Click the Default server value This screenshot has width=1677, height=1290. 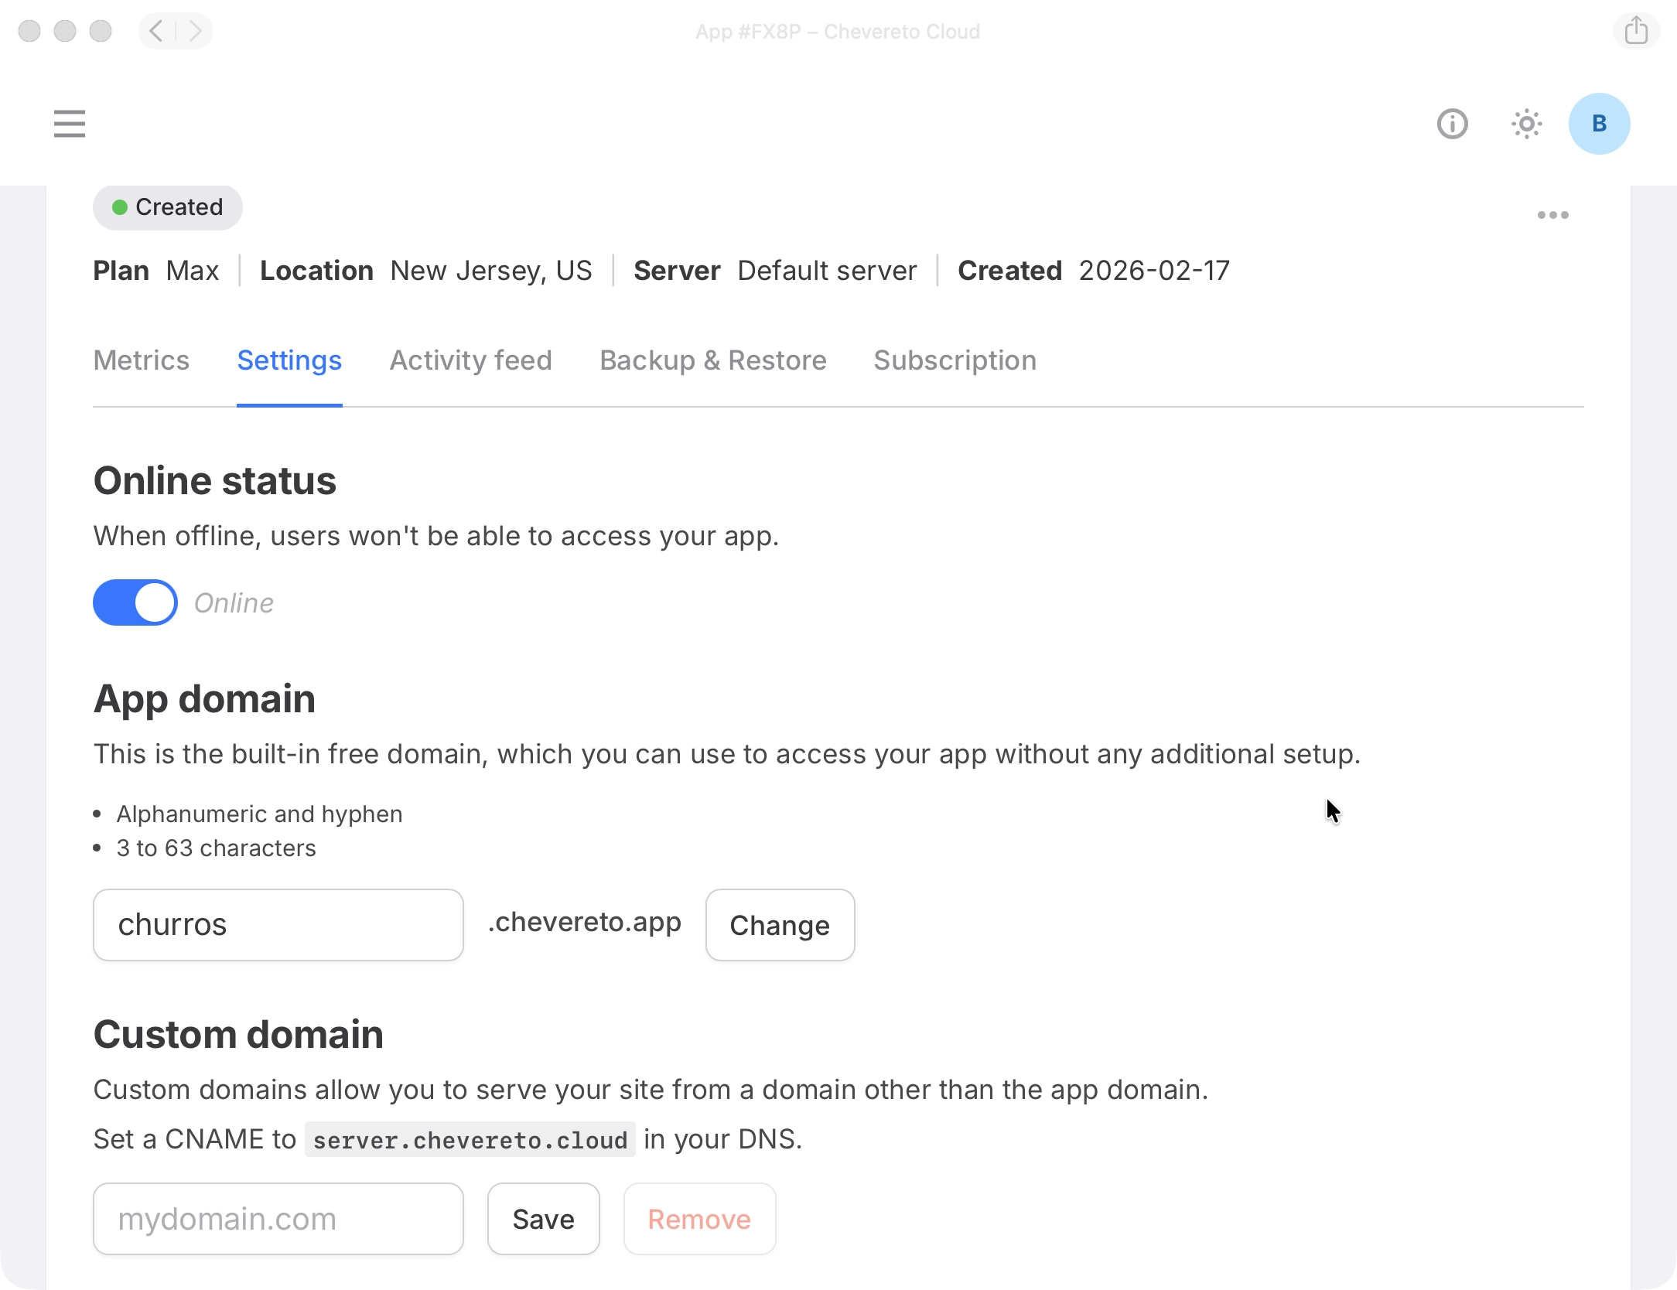click(x=827, y=271)
